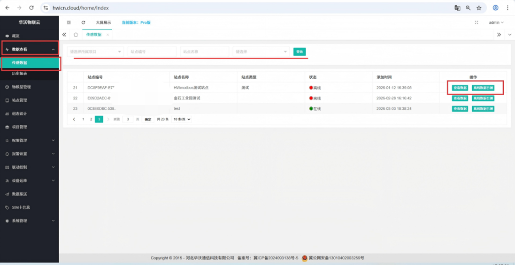
Task: Expand the 报警设置 sidebar menu
Action: pyautogui.click(x=29, y=154)
